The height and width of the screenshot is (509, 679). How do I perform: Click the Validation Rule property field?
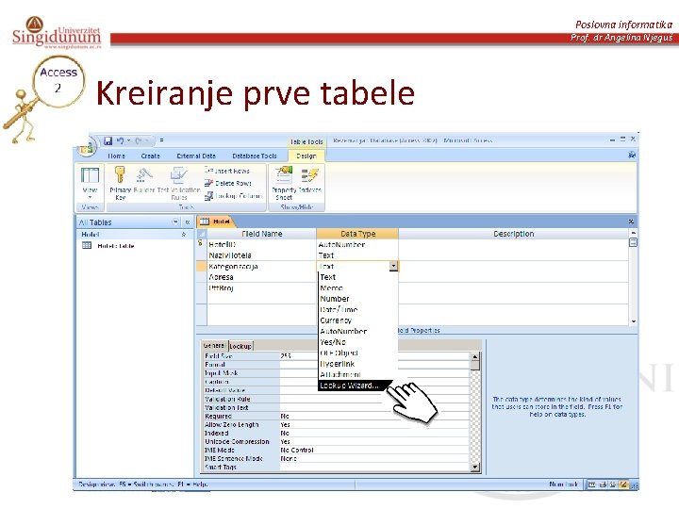(x=374, y=399)
